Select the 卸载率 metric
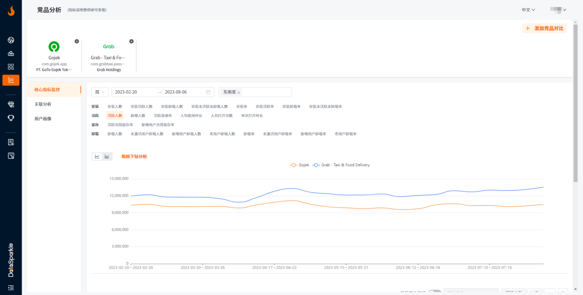This screenshot has height=295, width=583. click(249, 133)
